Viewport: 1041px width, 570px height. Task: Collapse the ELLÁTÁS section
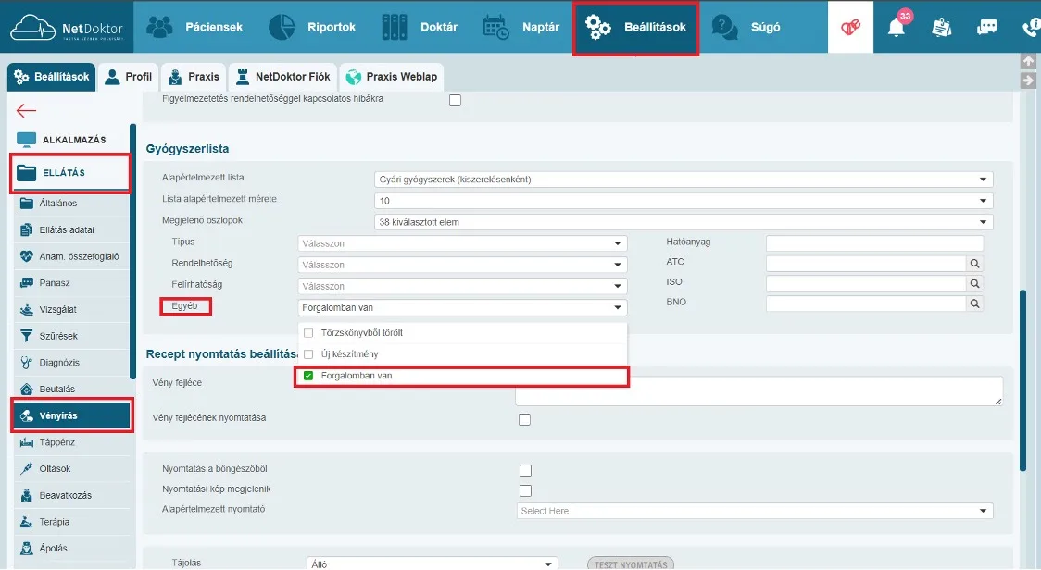click(x=70, y=172)
